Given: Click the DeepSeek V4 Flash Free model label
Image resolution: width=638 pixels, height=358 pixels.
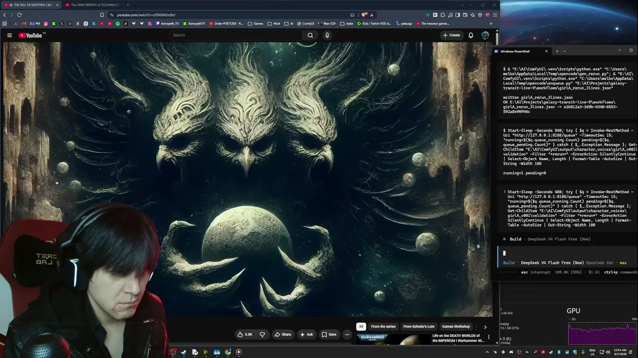Looking at the screenshot, I should coord(552,263).
